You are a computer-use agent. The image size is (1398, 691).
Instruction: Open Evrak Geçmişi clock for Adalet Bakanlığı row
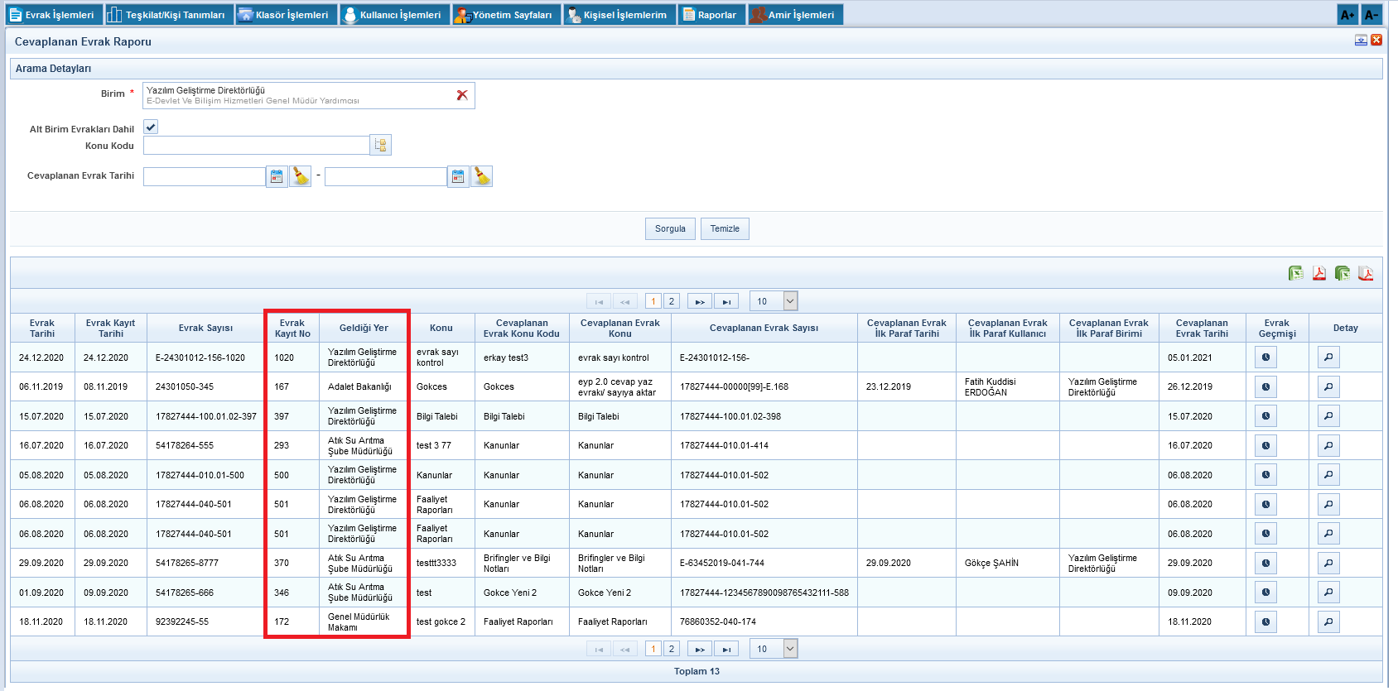1265,386
